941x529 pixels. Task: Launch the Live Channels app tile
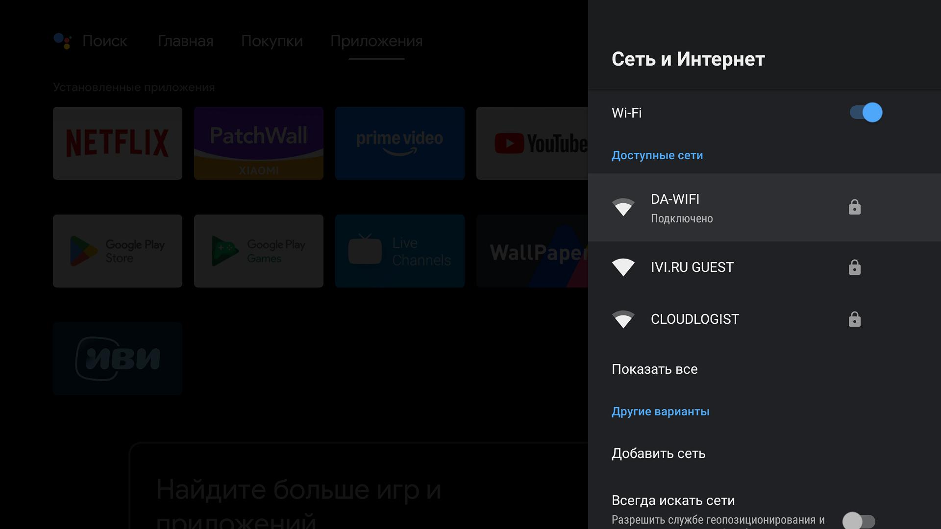pos(400,251)
